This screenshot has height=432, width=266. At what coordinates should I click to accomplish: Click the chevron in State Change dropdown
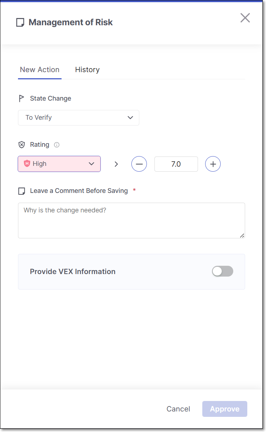pyautogui.click(x=130, y=118)
